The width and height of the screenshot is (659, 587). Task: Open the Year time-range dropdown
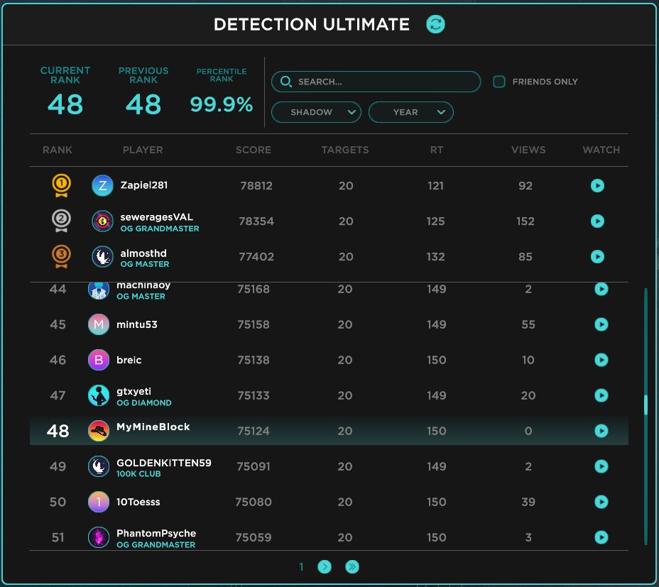[x=411, y=112]
